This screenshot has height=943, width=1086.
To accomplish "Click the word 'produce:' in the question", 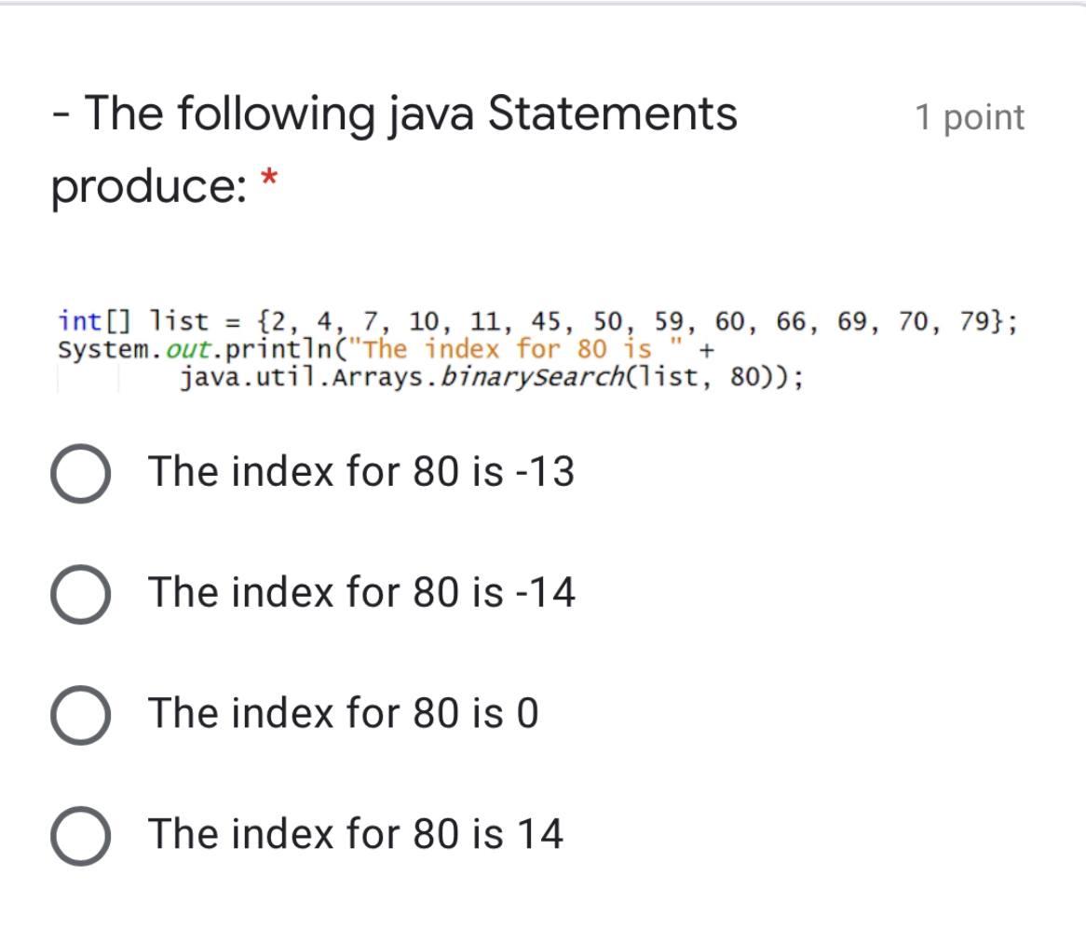I will pyautogui.click(x=148, y=187).
